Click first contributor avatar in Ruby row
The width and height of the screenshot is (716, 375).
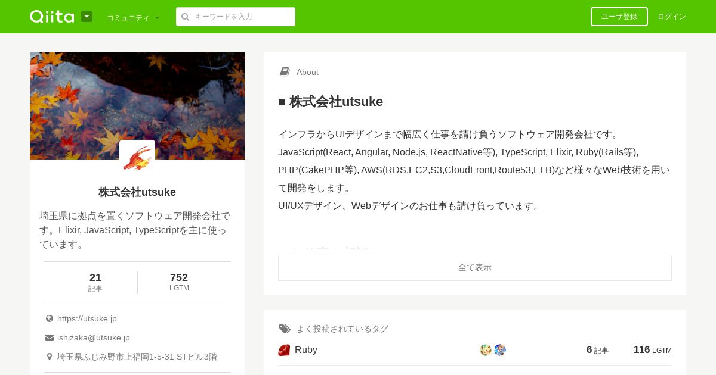click(486, 350)
